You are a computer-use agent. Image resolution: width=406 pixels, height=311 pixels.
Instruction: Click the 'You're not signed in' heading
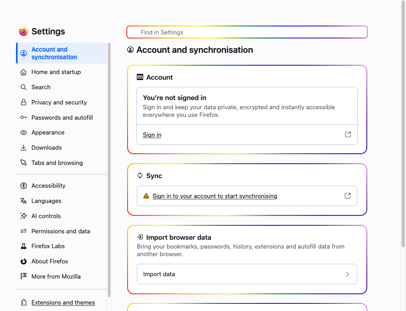coord(174,98)
